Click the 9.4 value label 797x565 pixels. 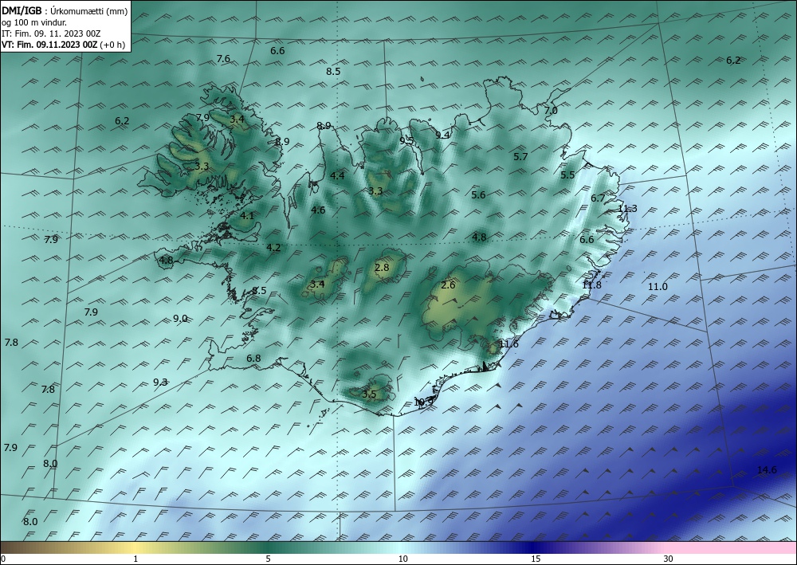coord(442,135)
